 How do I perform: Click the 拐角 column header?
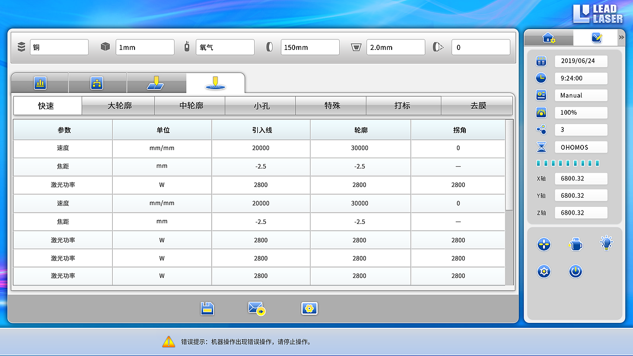tap(458, 130)
